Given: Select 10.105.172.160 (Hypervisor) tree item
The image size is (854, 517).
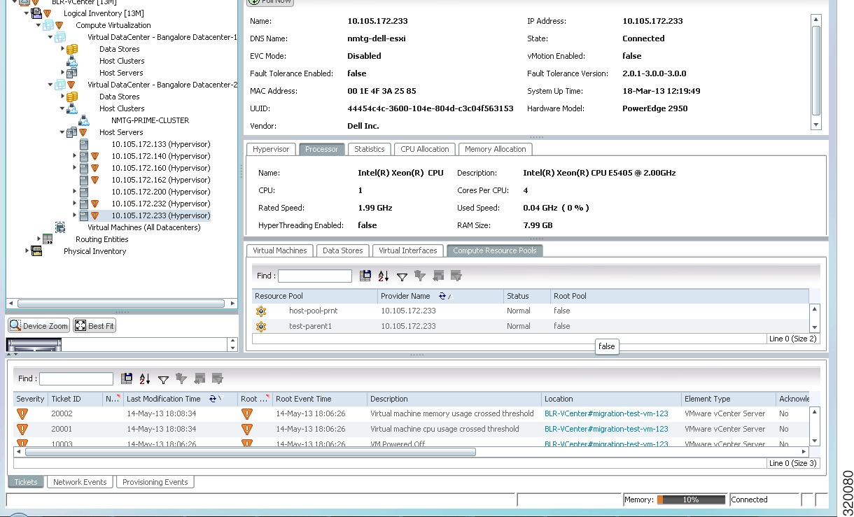Looking at the screenshot, I should point(160,168).
